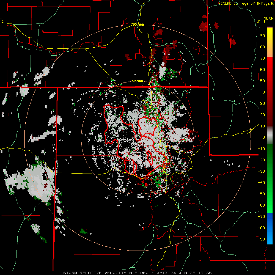Click the -20 value on the scale

pos(261,160)
